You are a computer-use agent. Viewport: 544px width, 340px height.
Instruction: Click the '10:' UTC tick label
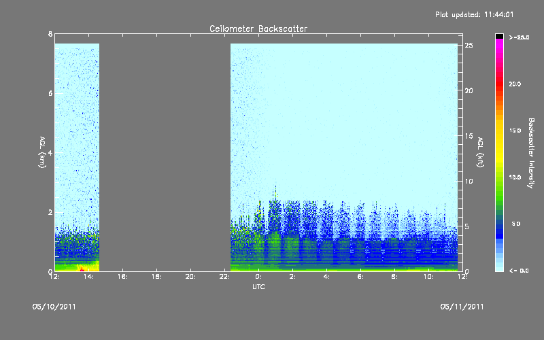coord(428,277)
